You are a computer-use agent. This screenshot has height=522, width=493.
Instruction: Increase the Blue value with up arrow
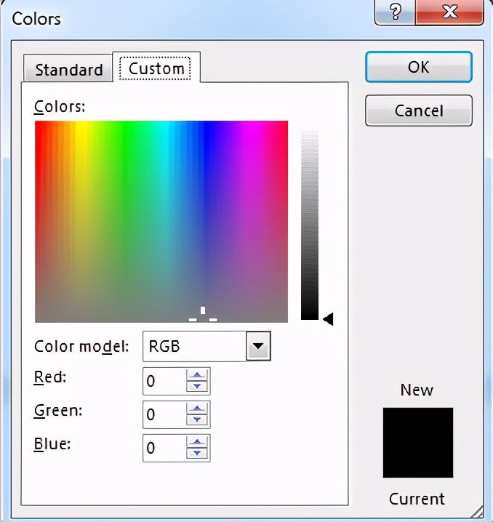coord(198,443)
